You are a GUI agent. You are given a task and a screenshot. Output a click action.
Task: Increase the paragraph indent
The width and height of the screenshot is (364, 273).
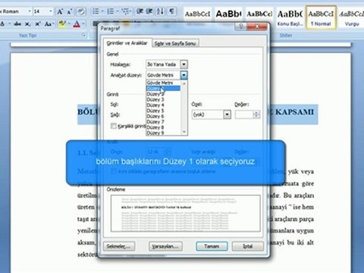coord(149,11)
